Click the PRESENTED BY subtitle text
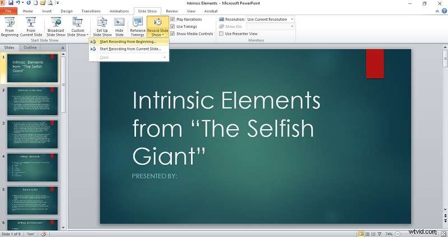 (x=155, y=176)
